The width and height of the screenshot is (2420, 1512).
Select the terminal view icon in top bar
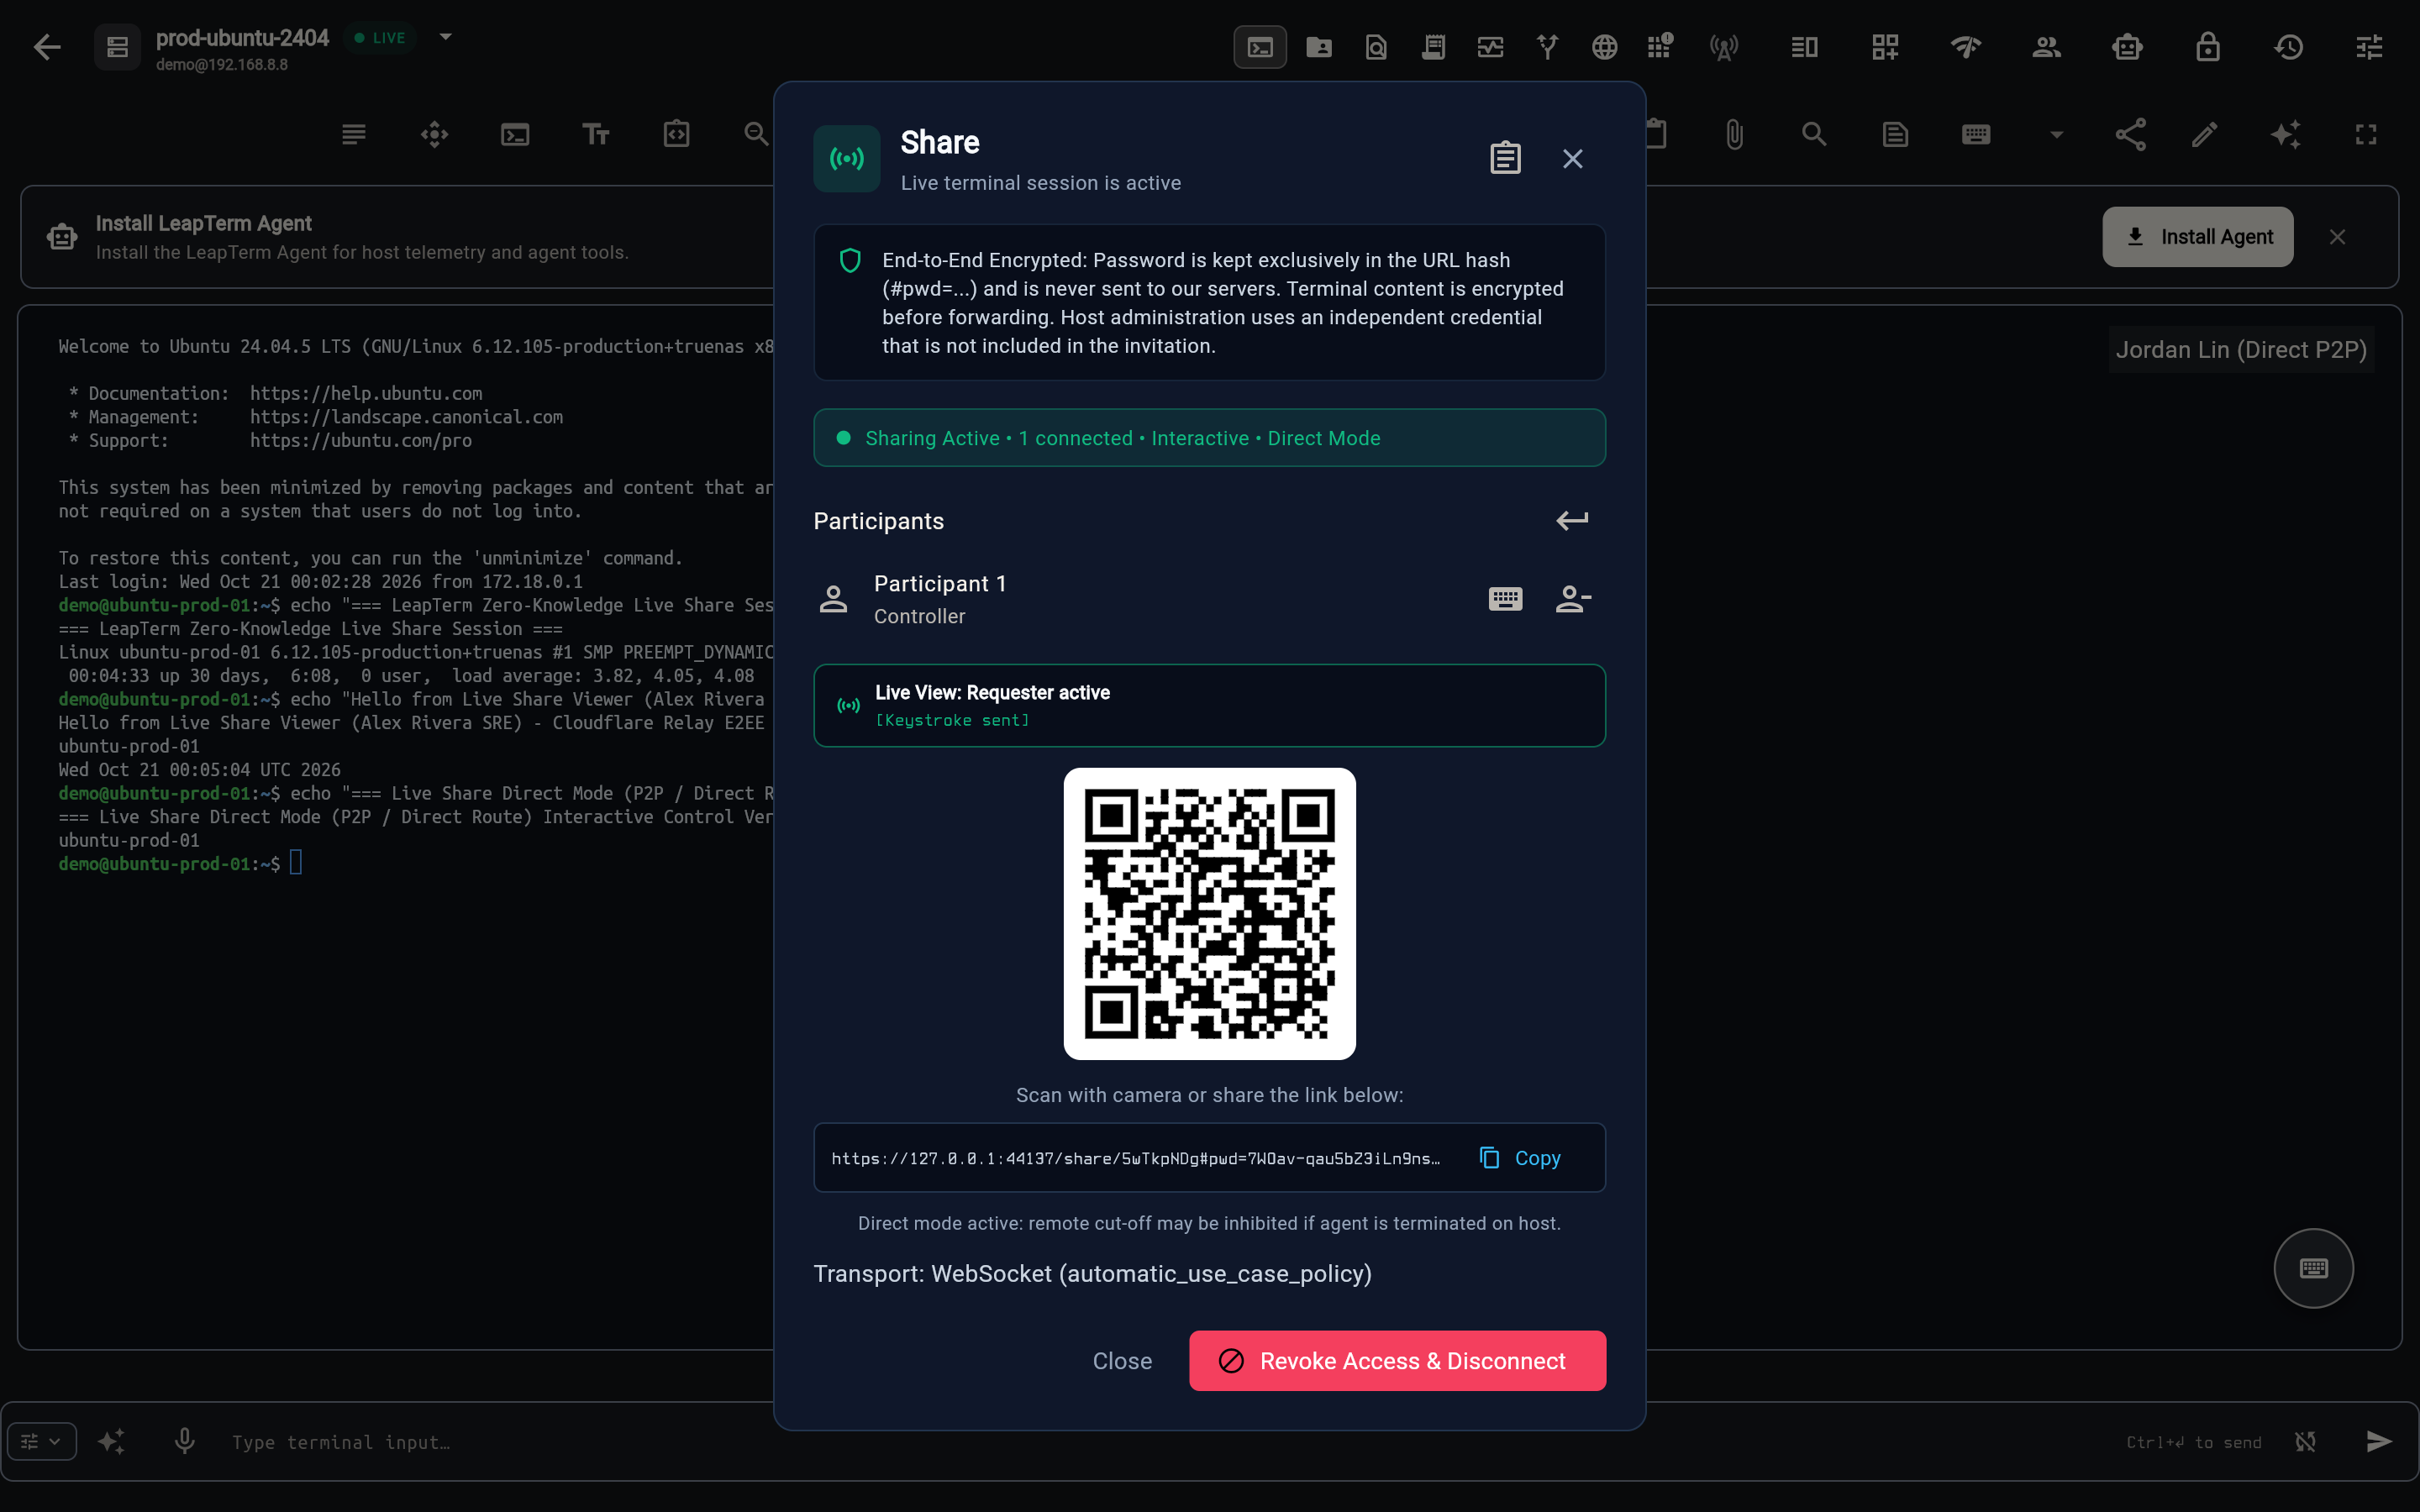click(1260, 47)
